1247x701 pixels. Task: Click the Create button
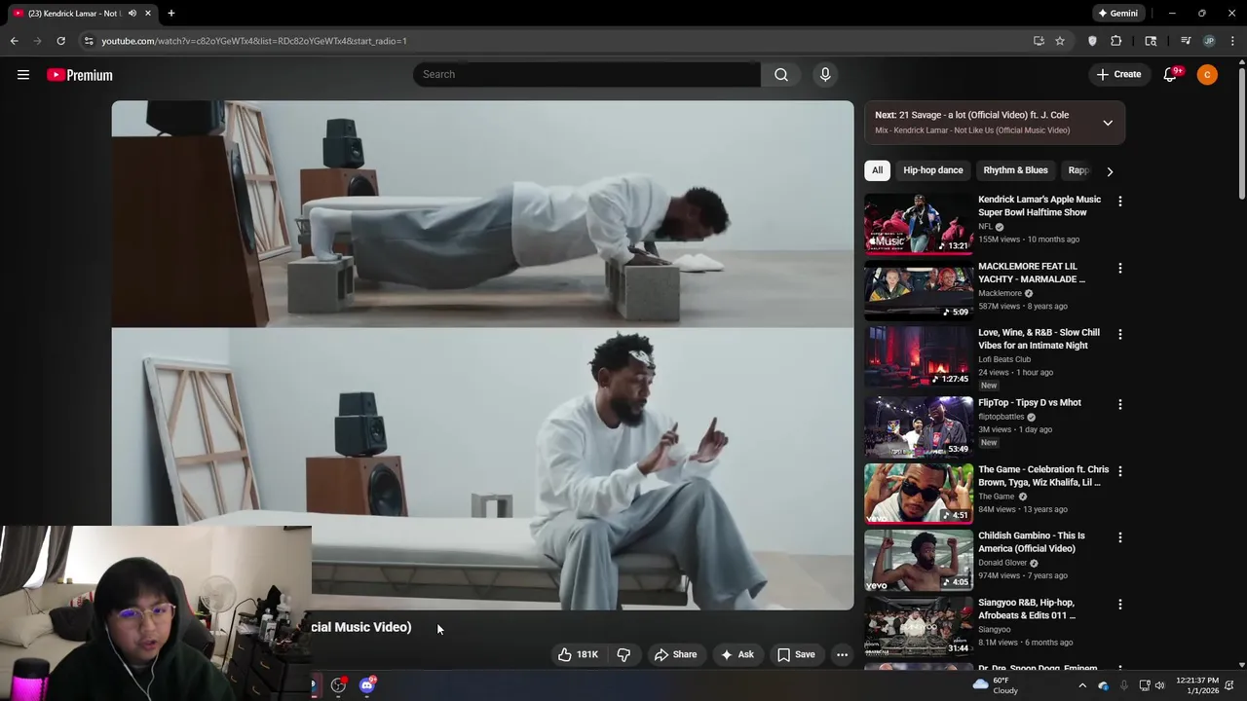tap(1118, 74)
